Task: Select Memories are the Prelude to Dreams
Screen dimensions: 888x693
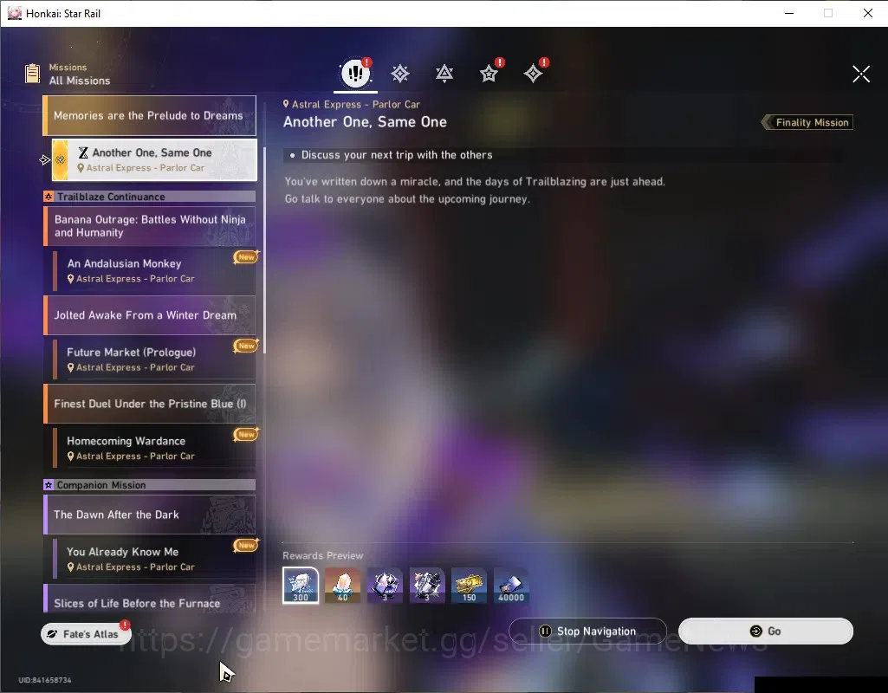Action: click(x=150, y=115)
